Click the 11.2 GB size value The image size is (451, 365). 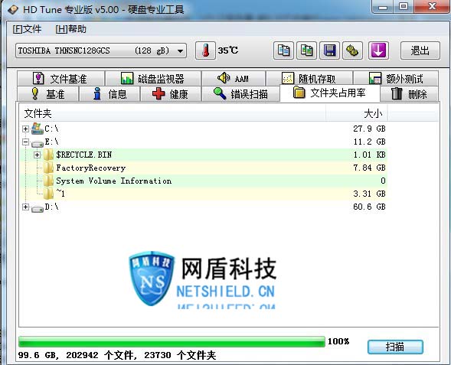click(x=369, y=142)
